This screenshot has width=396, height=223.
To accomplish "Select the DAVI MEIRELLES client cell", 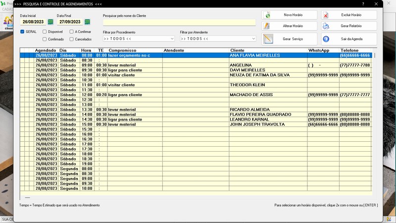I will [268, 70].
